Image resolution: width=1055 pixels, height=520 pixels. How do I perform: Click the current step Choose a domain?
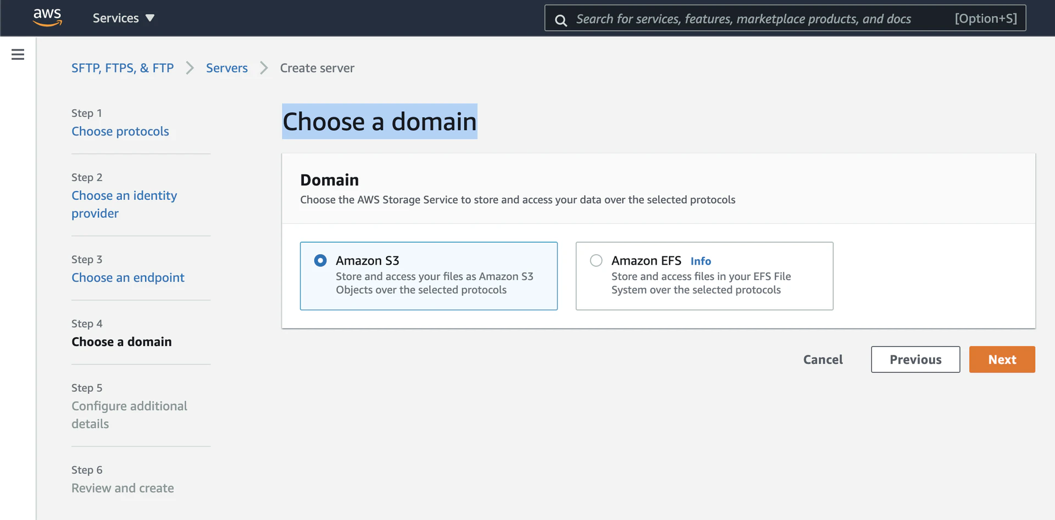point(121,342)
